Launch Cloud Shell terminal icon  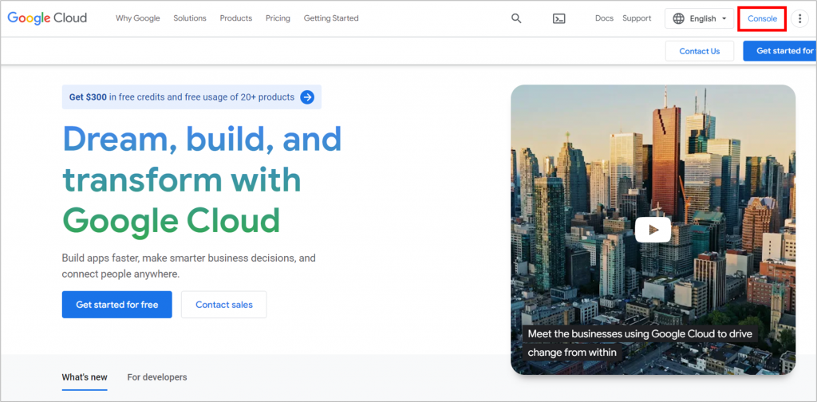coord(559,19)
